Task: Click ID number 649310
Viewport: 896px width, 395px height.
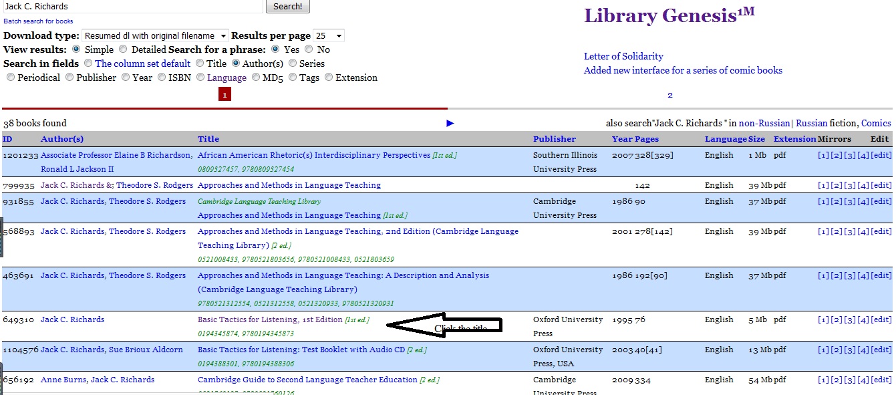Action: point(19,319)
